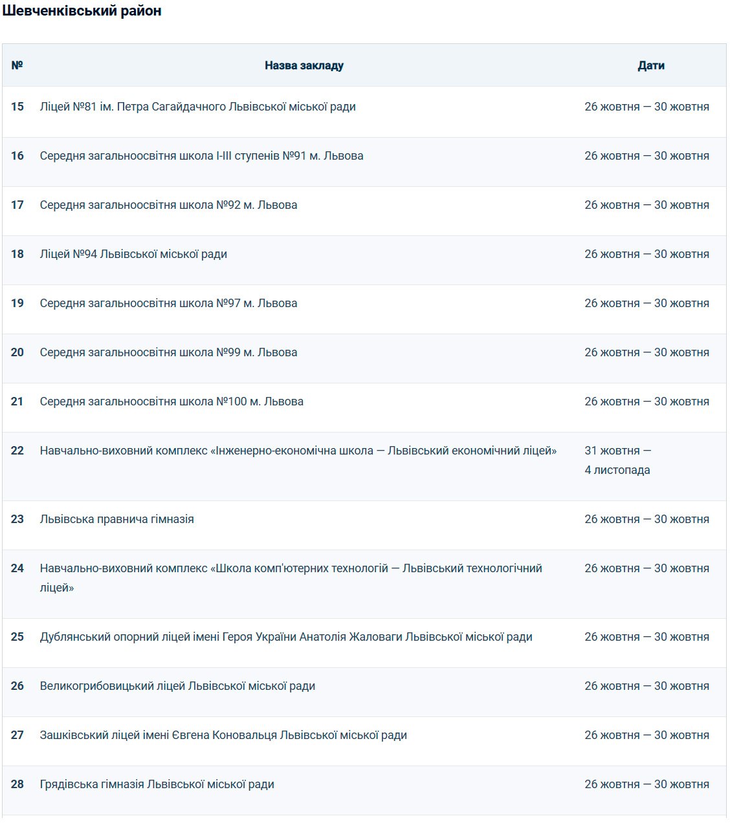Click row number 24
This screenshot has width=730, height=825.
pos(17,568)
